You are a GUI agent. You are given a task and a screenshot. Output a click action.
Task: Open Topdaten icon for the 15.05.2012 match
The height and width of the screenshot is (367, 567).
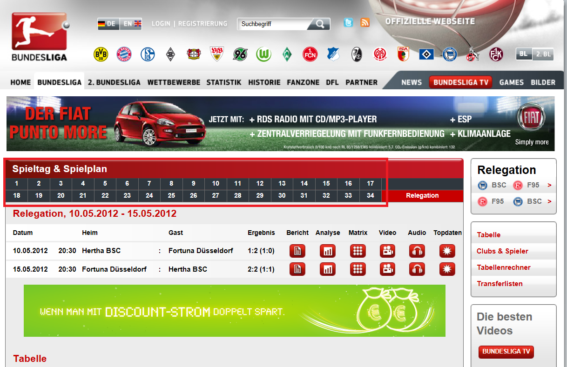tap(447, 269)
